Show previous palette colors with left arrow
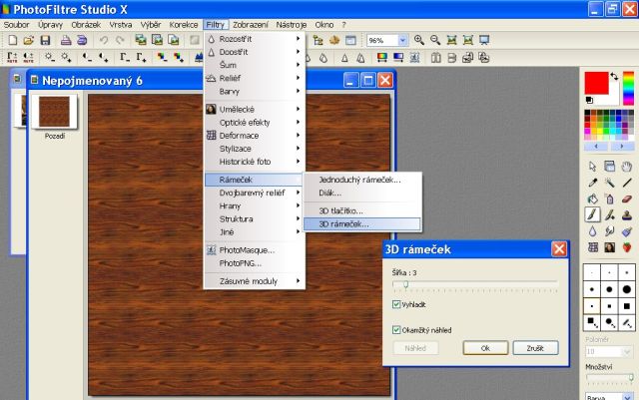The height and width of the screenshot is (400, 639). 596,146
